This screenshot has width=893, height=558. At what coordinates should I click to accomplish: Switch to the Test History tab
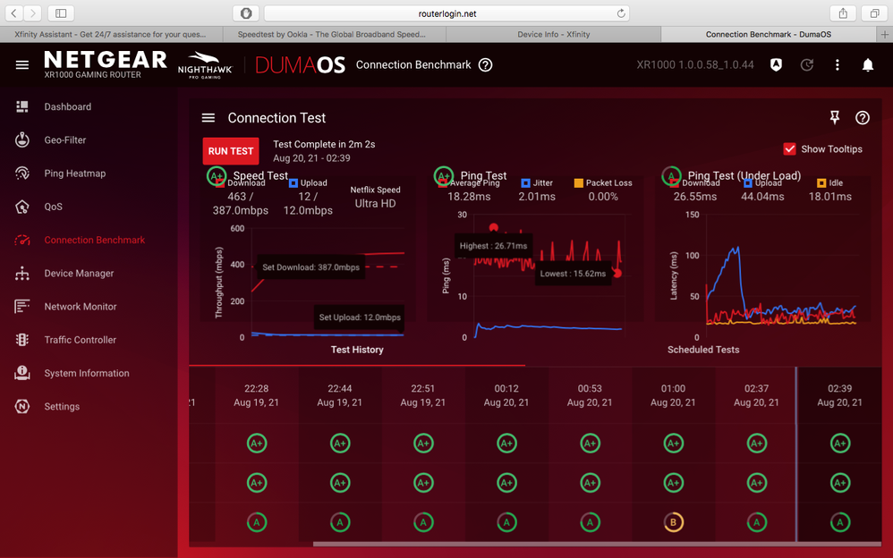pyautogui.click(x=357, y=350)
